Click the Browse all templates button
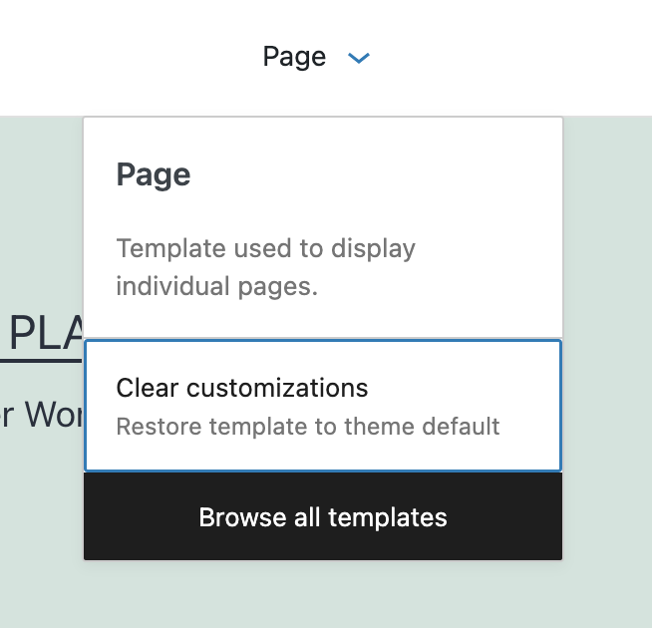Screen dimensions: 652x628 point(323,517)
